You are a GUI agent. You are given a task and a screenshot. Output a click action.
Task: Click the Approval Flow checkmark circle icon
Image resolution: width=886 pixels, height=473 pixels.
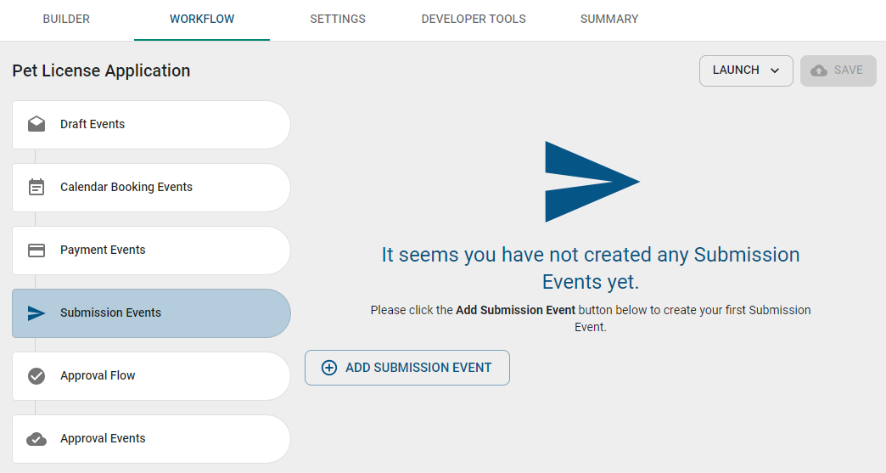pyautogui.click(x=36, y=376)
